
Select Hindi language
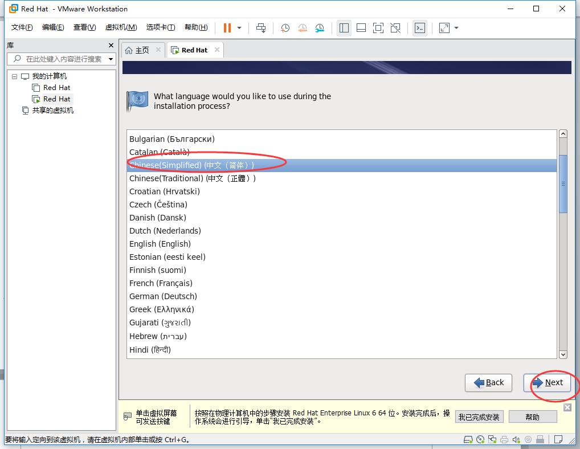(x=341, y=350)
